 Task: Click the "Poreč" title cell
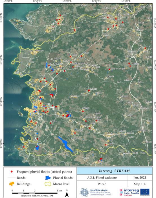[x=102, y=184]
